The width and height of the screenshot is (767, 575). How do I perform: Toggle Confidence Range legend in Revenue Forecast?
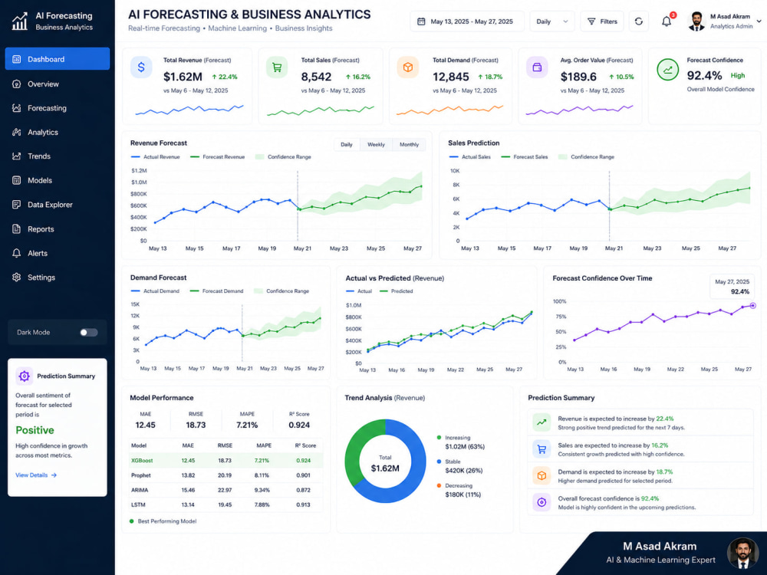283,157
